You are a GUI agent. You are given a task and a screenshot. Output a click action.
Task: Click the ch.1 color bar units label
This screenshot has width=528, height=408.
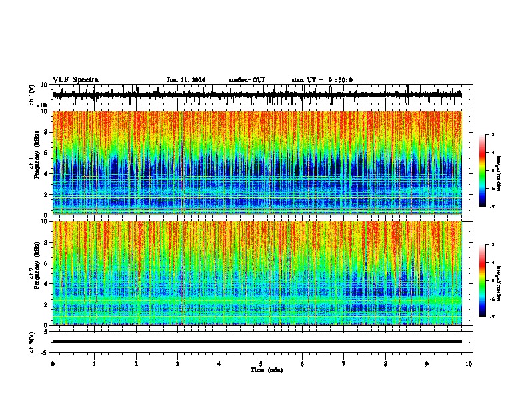tap(499, 174)
